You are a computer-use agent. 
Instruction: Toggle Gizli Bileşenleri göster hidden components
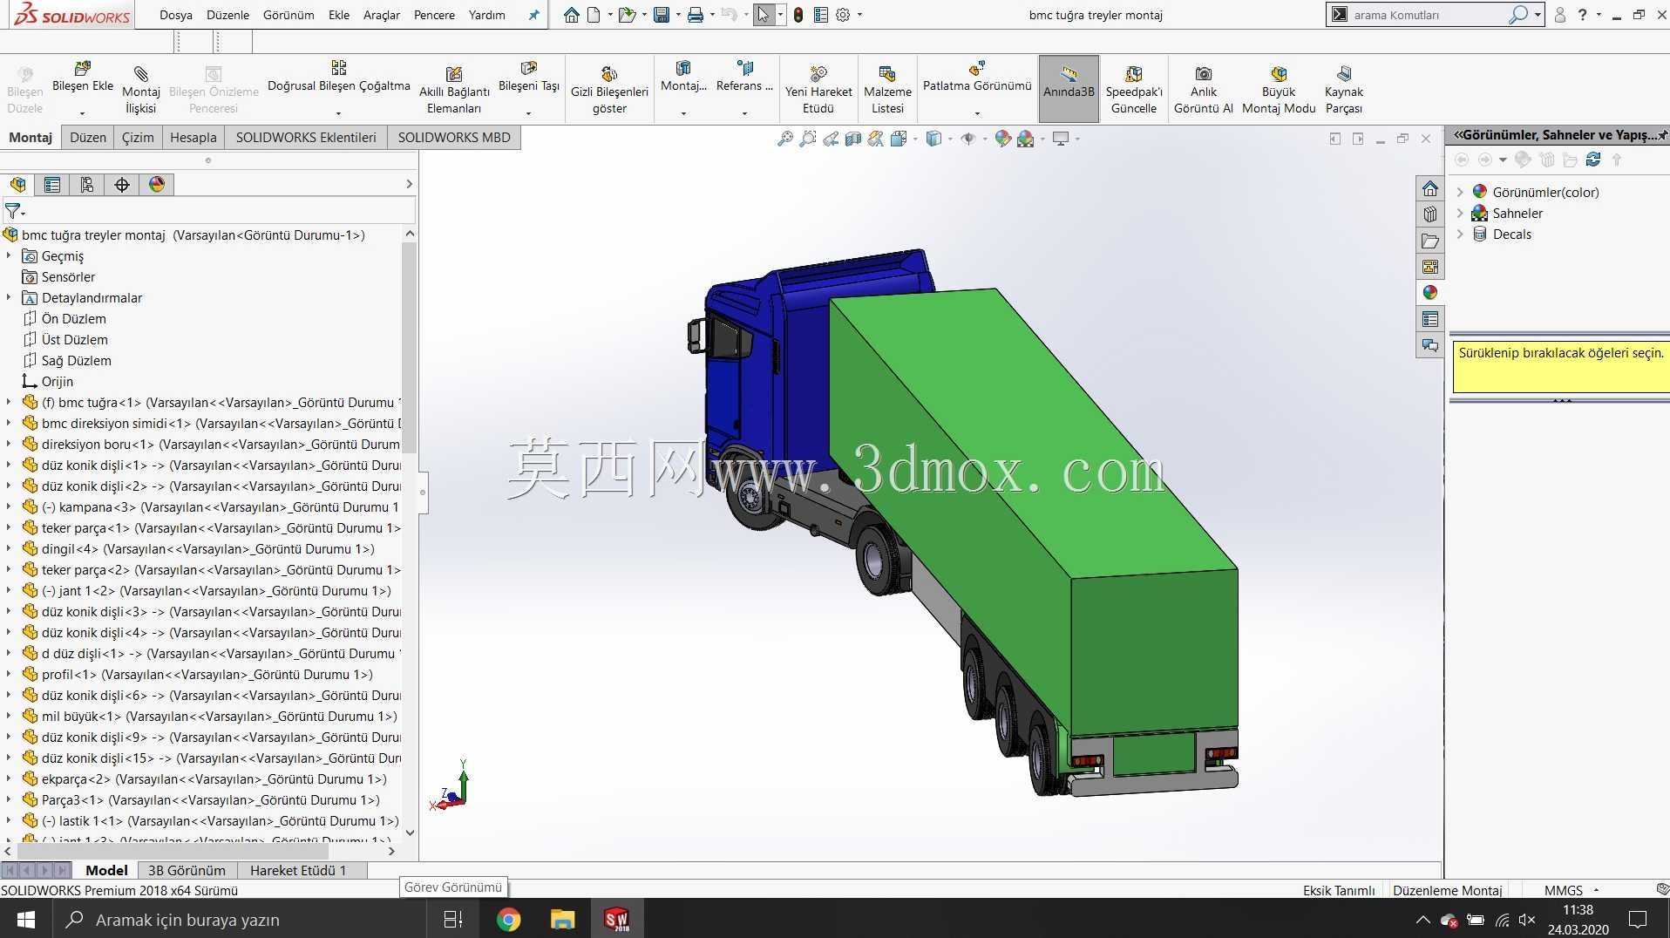[609, 89]
